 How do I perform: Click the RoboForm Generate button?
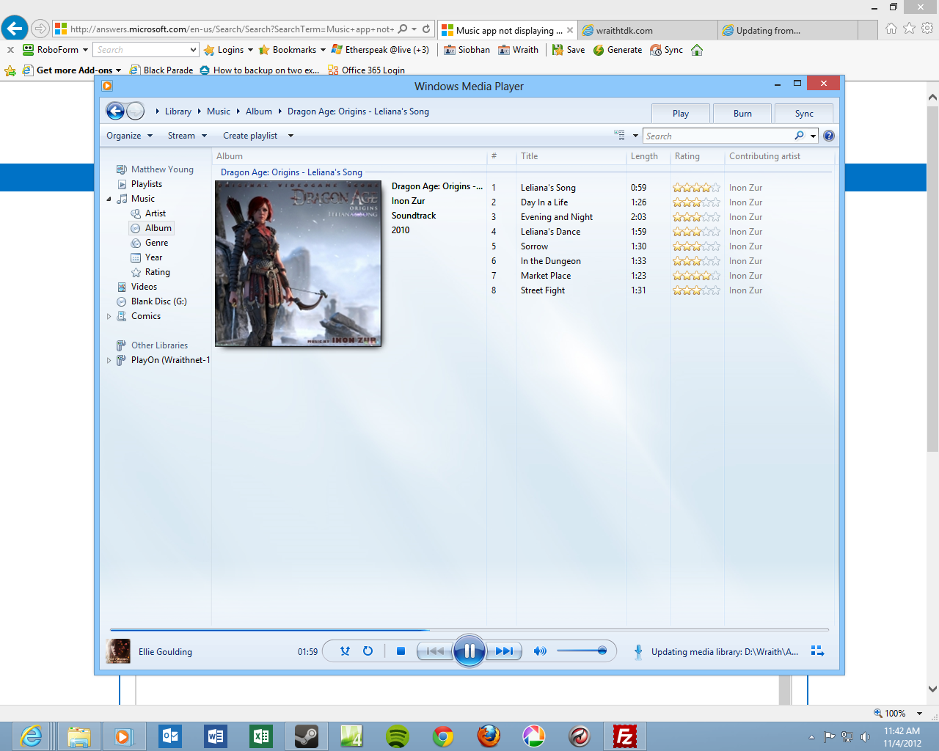point(618,50)
